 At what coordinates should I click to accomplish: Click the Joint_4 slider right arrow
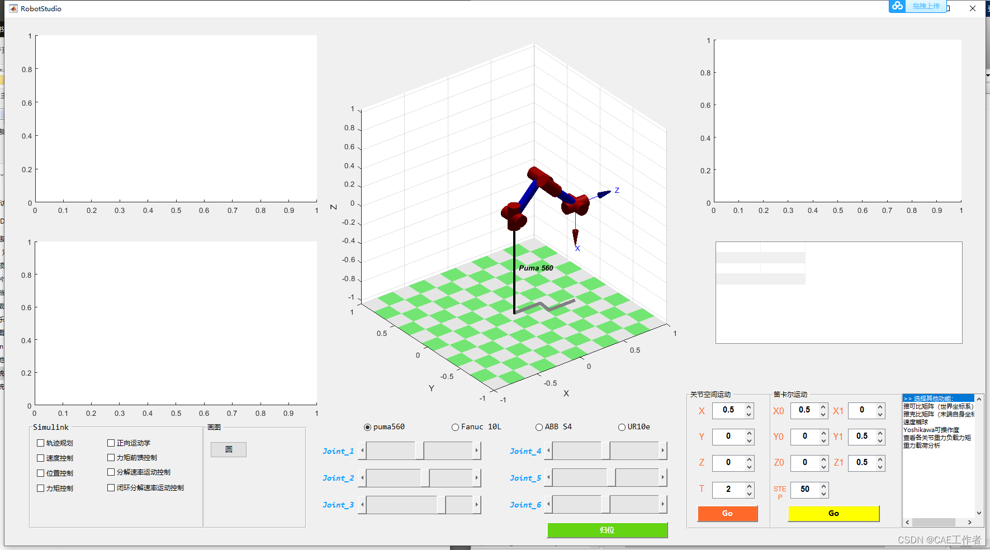point(663,451)
